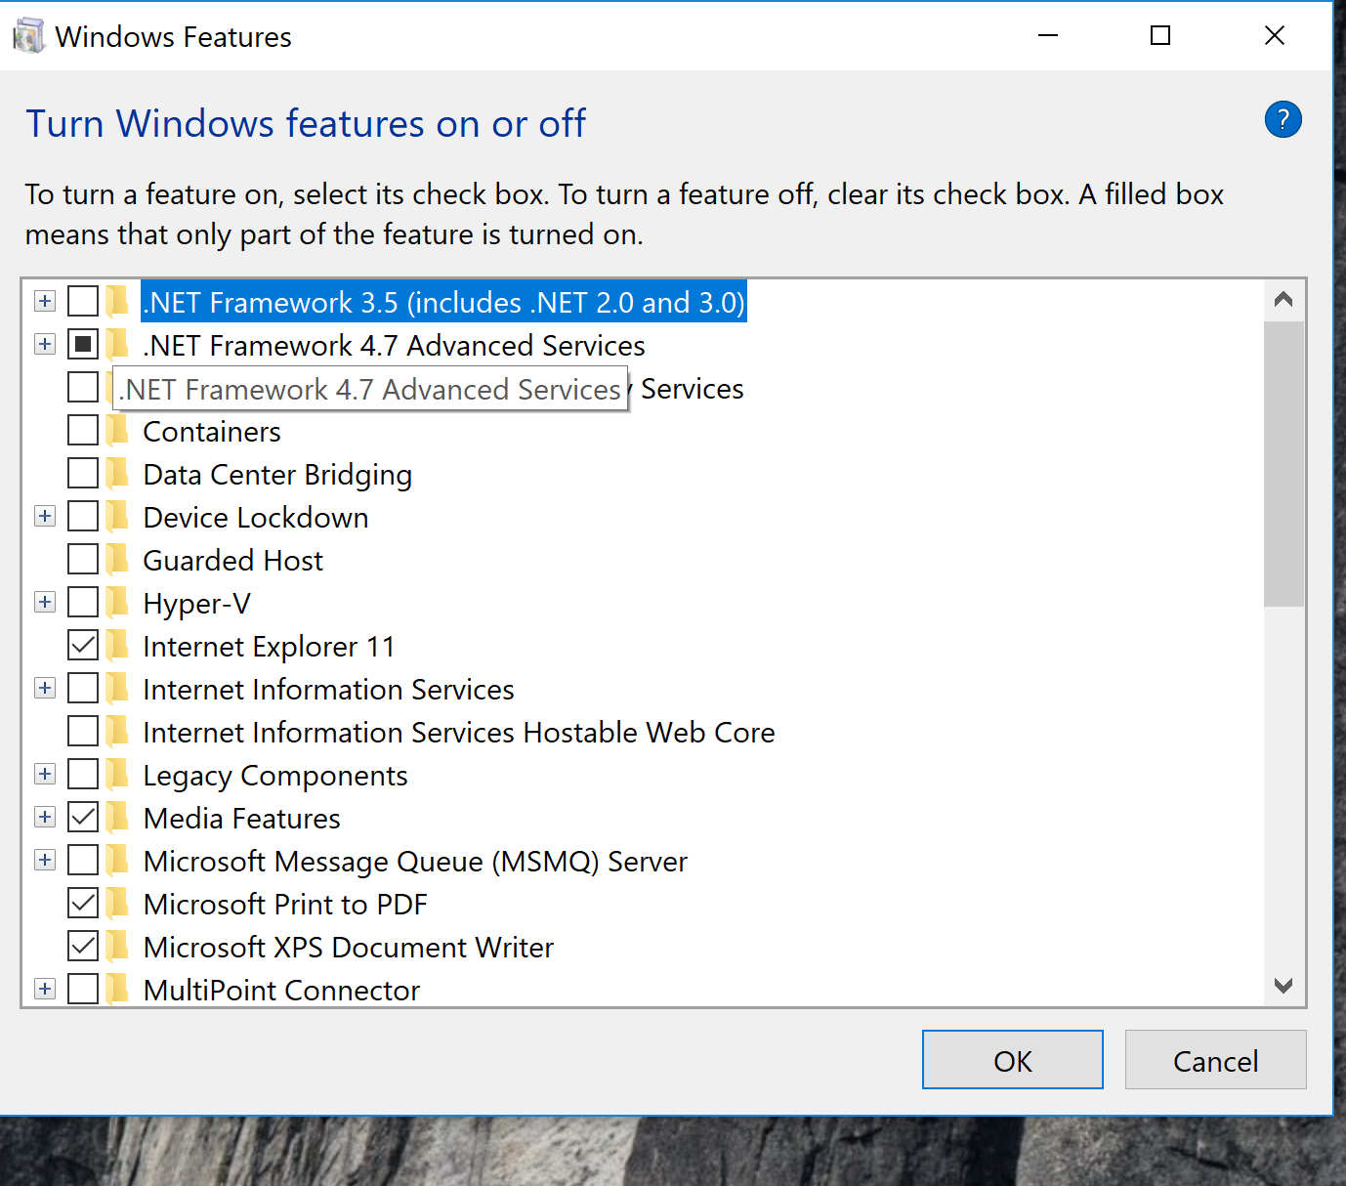The width and height of the screenshot is (1346, 1186).
Task: Click the feature list scrollbar thumb
Action: click(x=1283, y=463)
